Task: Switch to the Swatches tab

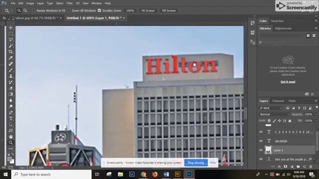Action: [x=277, y=21]
